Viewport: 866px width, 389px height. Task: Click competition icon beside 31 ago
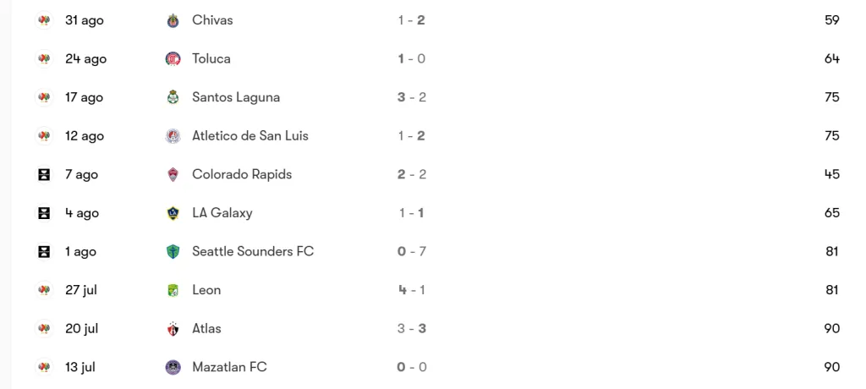(44, 20)
